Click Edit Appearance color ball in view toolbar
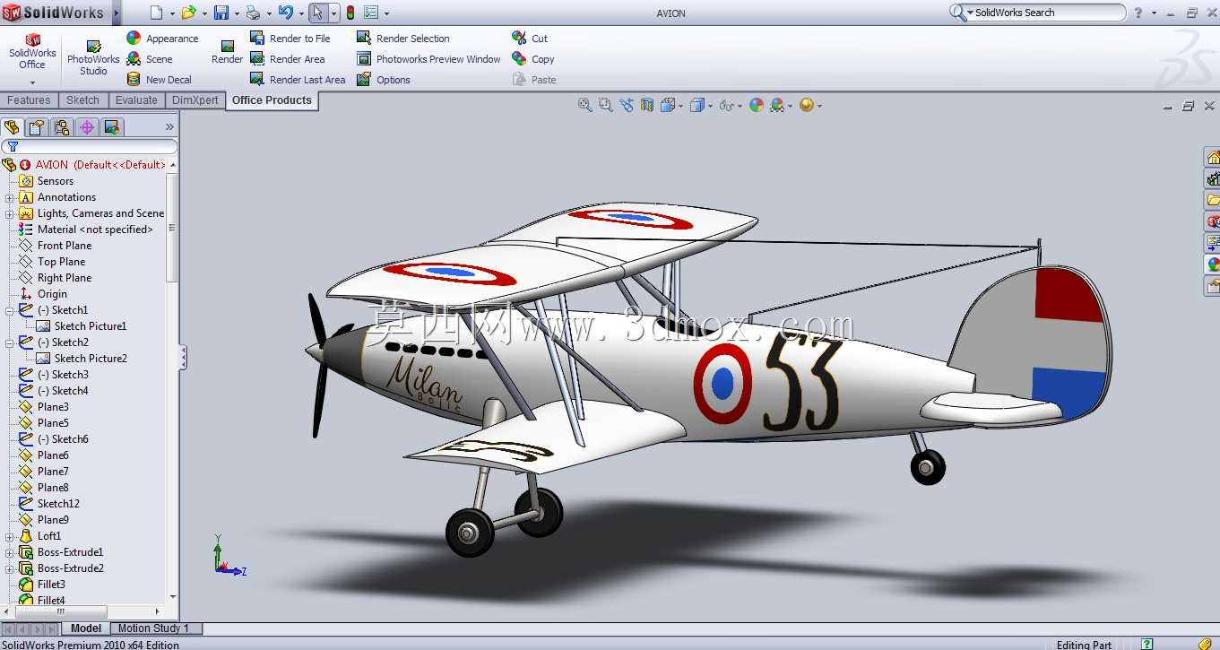This screenshot has width=1220, height=650. [x=757, y=105]
